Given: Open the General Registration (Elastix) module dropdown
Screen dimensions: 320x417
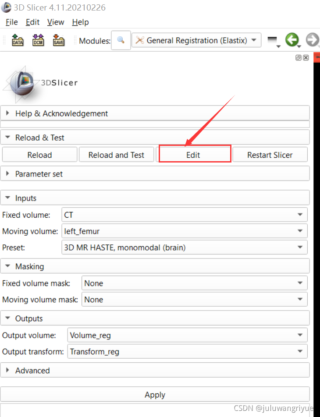Looking at the screenshot, I should point(196,40).
